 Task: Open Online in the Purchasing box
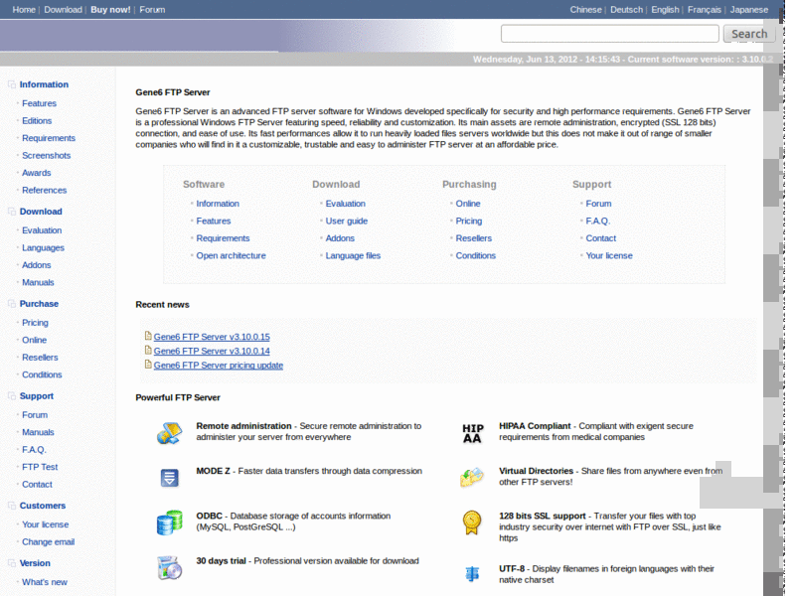(467, 204)
